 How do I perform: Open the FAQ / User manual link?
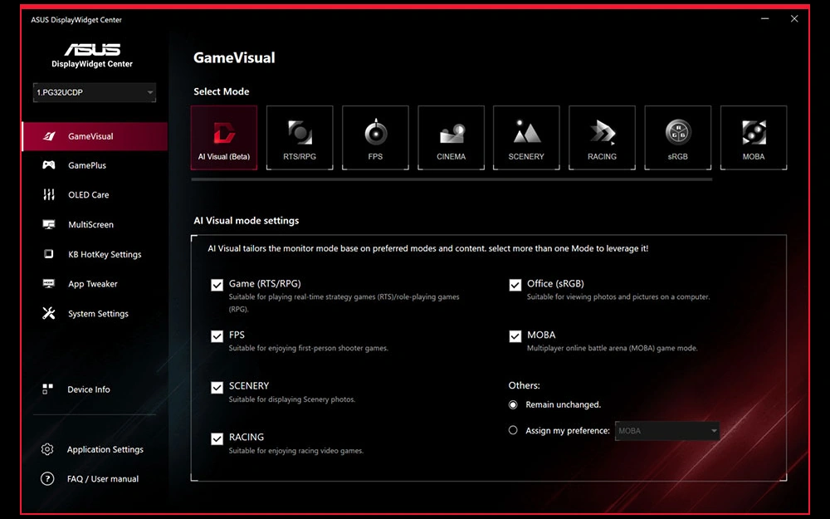tap(103, 479)
